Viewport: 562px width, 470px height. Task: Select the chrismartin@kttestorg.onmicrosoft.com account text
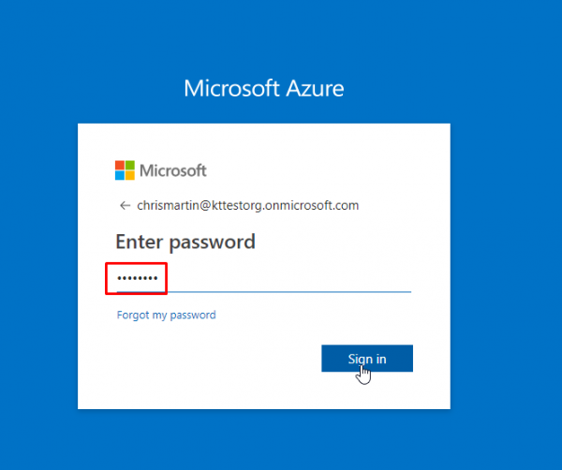(x=247, y=206)
